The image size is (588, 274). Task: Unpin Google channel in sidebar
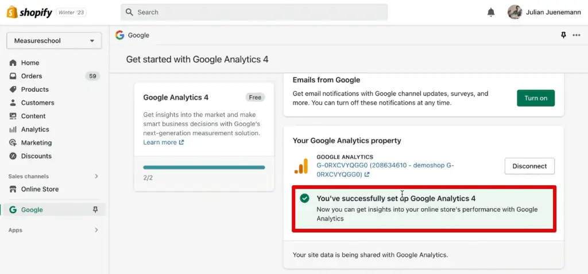[95, 210]
